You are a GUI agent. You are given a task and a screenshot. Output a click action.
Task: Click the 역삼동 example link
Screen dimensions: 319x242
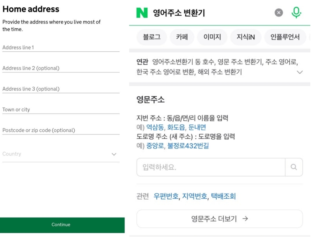[x=155, y=127]
